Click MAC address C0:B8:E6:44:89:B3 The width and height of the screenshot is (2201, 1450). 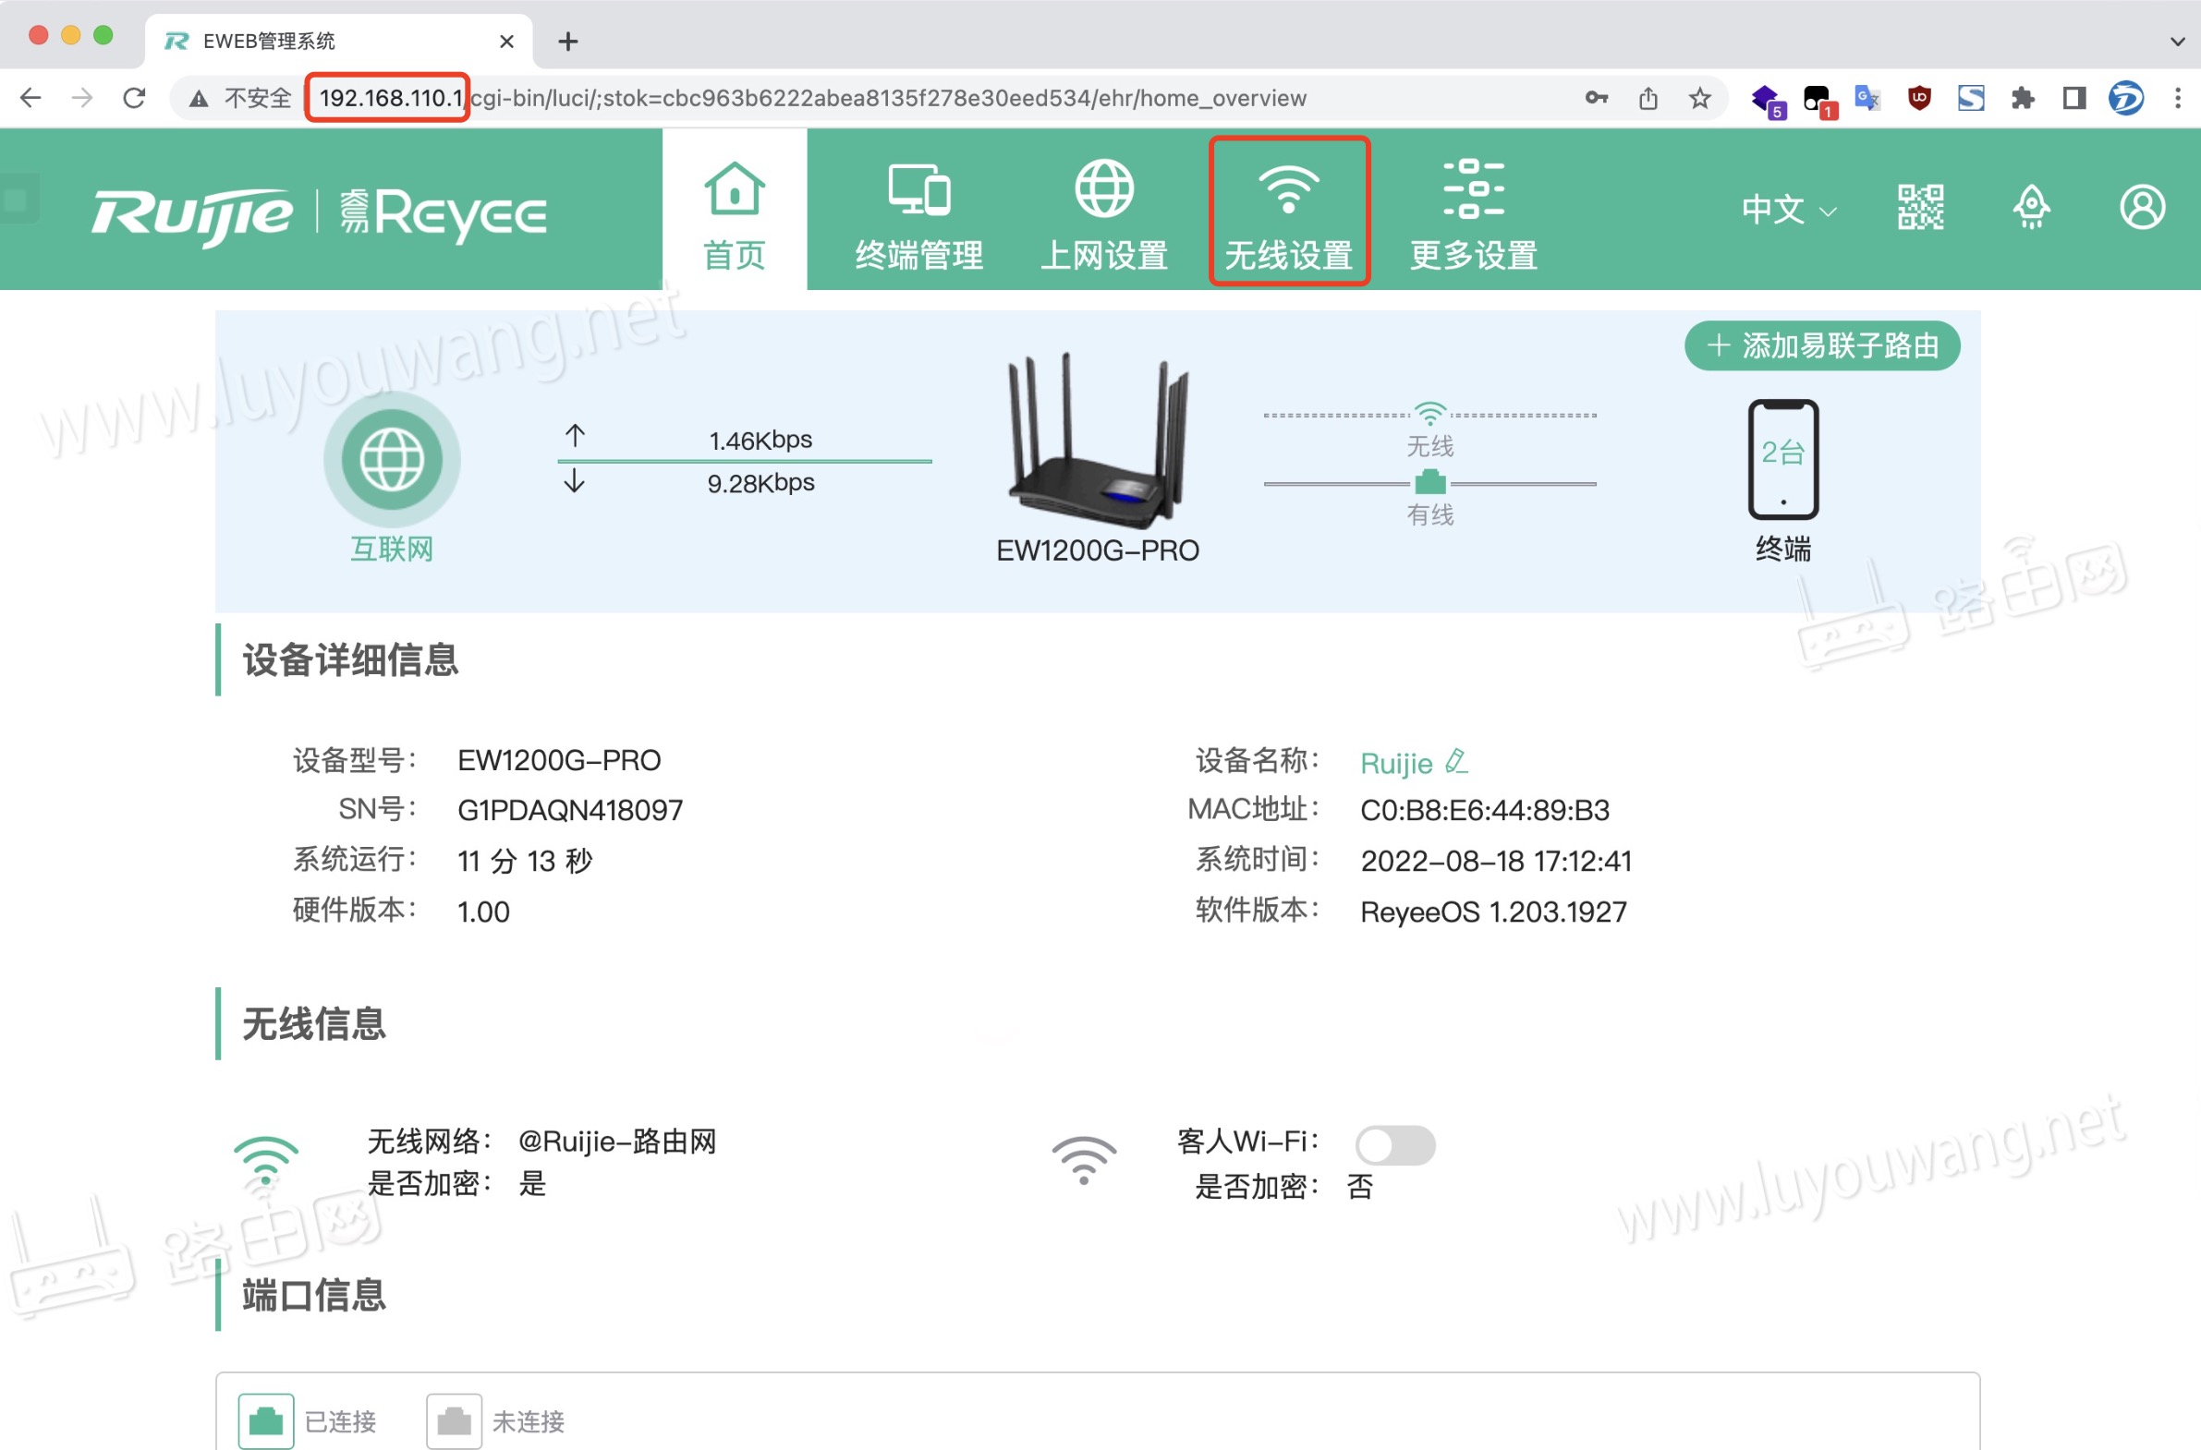coord(1485,810)
